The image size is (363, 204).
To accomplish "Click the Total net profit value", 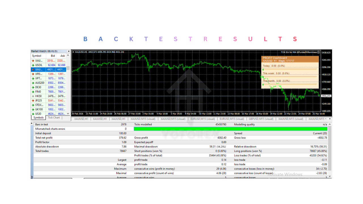I will (x=122, y=137).
